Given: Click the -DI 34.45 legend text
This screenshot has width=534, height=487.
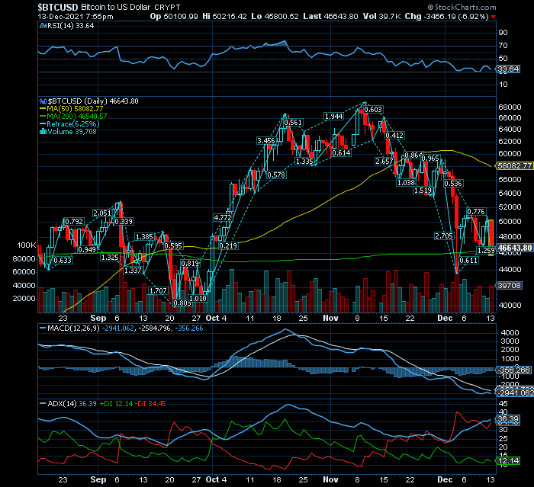Looking at the screenshot, I should pos(150,404).
